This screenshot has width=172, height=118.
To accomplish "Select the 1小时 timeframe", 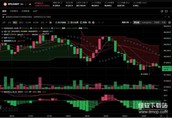I will click(28, 22).
